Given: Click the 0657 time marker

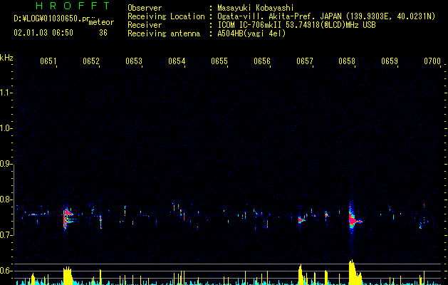Looking at the screenshot, I should pyautogui.click(x=305, y=61).
